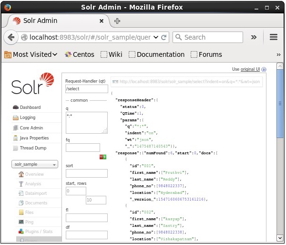Expand the solr_sample core selector dropdown
This screenshot has height=245, width=286.
(34, 164)
